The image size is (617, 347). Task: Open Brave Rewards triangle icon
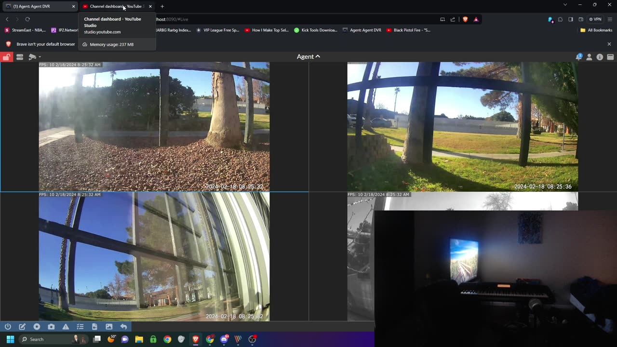[476, 19]
